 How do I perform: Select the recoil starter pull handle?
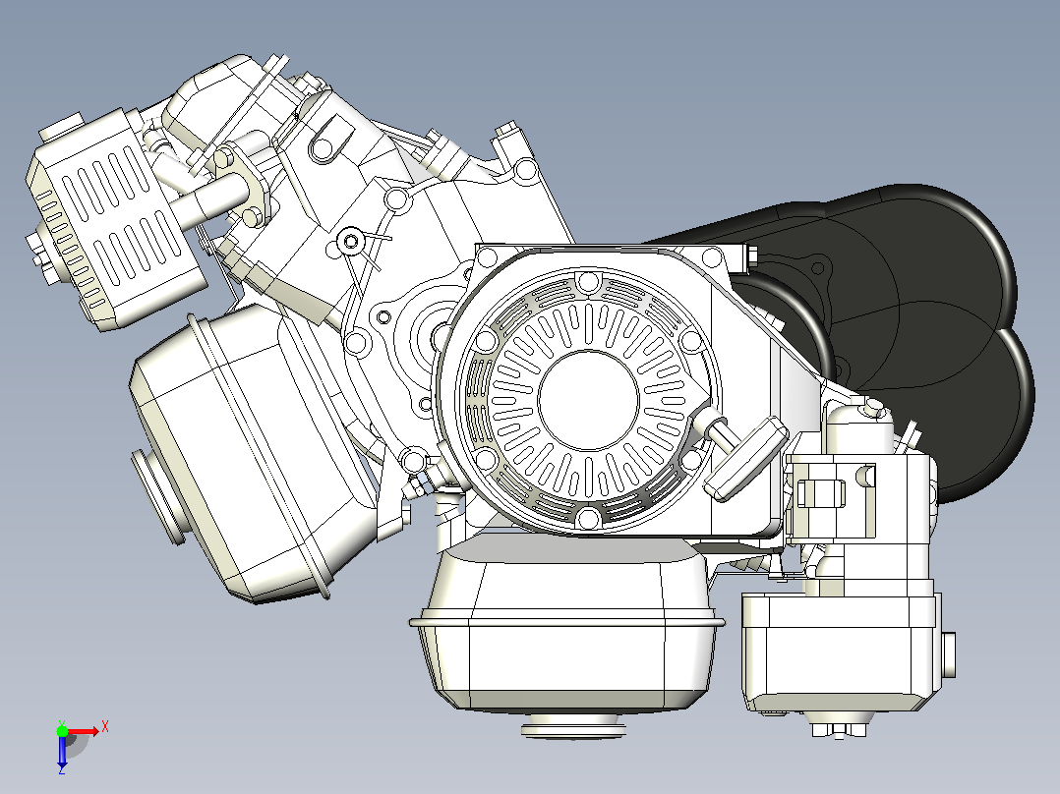tap(745, 458)
